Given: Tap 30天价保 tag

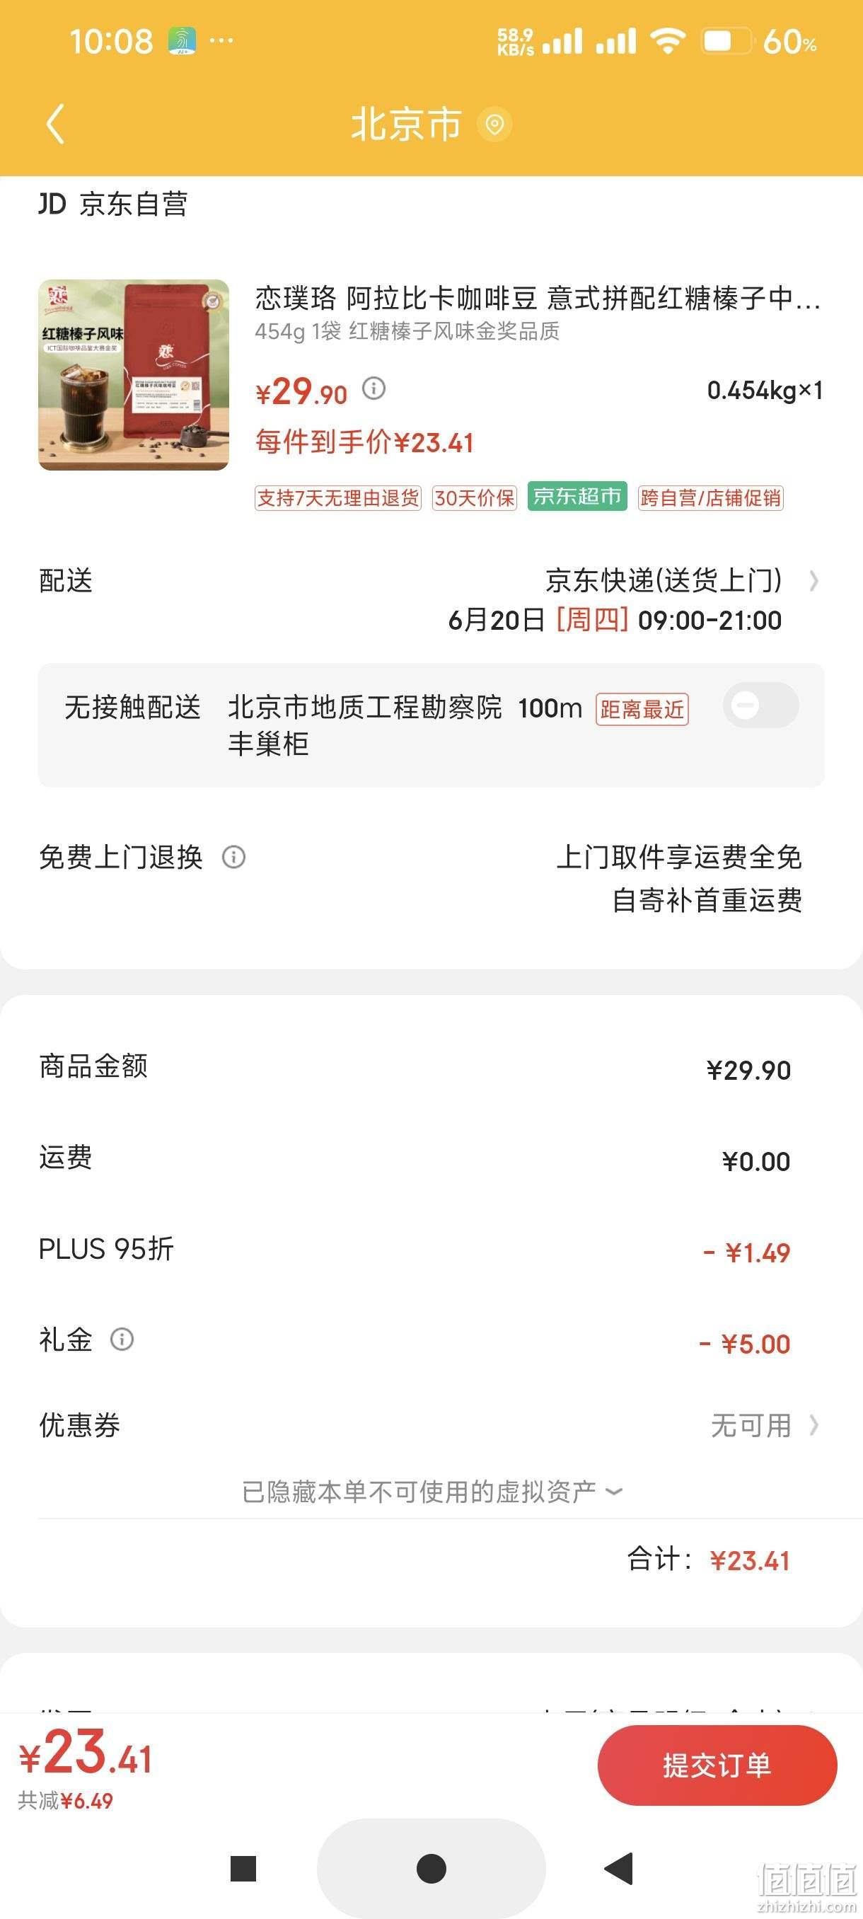Looking at the screenshot, I should click(475, 497).
